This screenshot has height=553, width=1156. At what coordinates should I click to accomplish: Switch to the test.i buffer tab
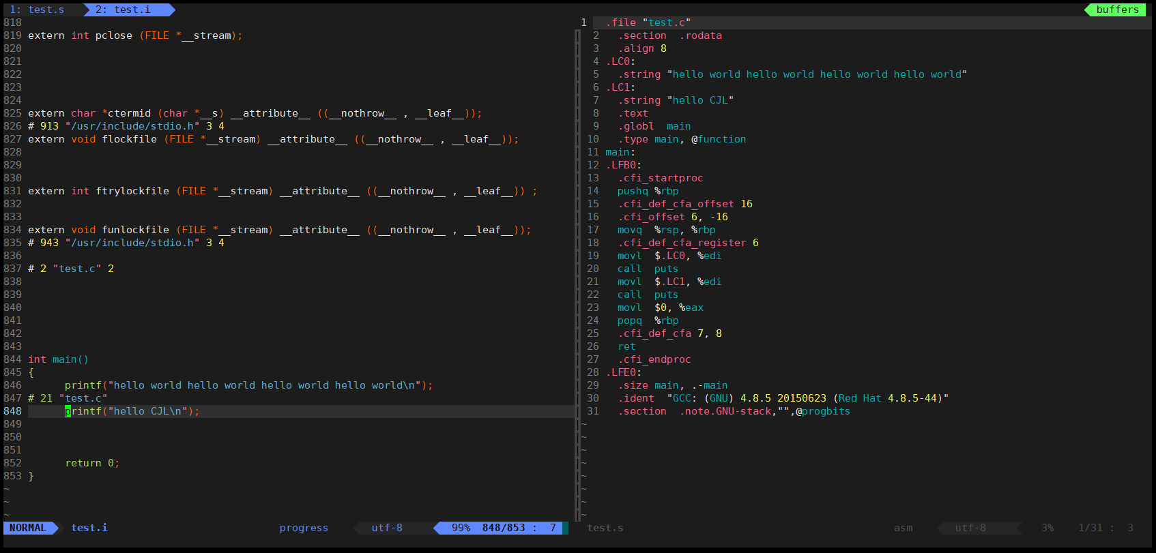(123, 10)
